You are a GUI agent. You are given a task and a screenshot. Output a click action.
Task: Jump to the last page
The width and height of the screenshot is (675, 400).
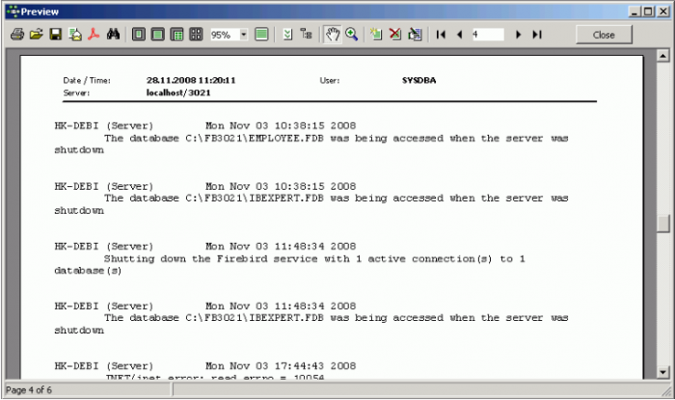[537, 35]
